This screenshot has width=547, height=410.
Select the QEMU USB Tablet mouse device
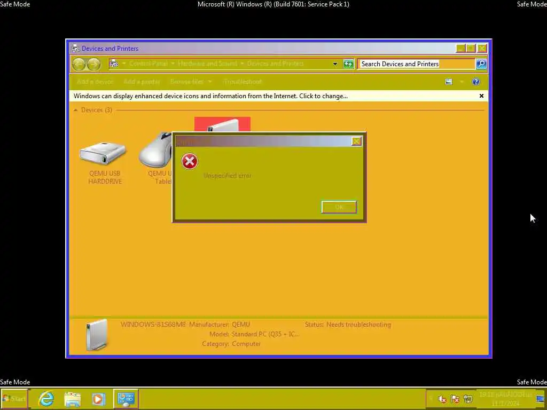155,157
